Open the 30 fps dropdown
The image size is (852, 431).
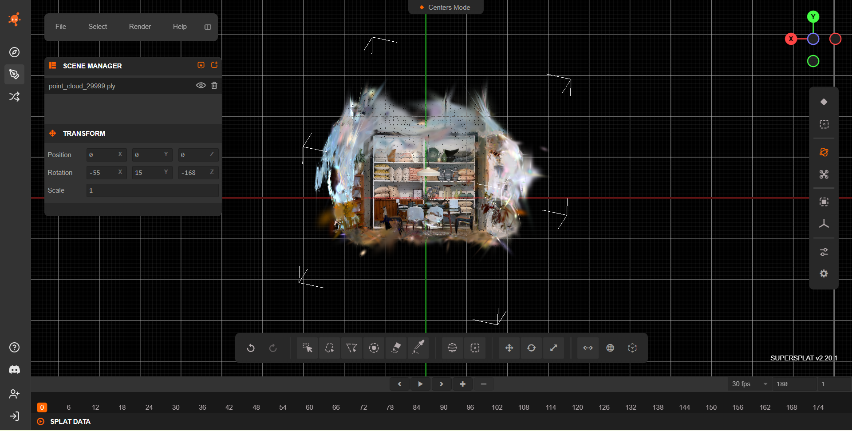click(x=749, y=384)
